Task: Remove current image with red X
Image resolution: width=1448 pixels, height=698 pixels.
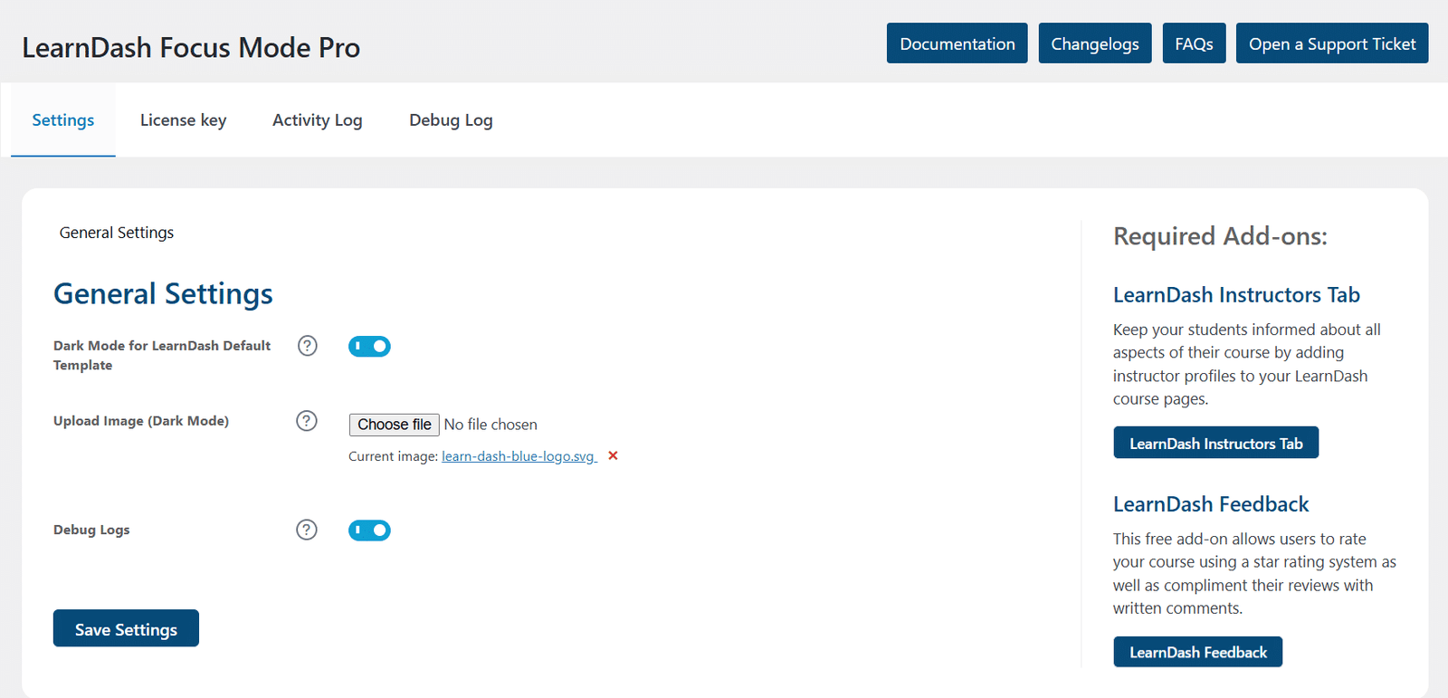Action: click(x=613, y=455)
